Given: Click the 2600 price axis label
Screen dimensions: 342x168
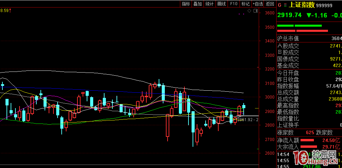Looking at the screenshot, I should point(269,153).
